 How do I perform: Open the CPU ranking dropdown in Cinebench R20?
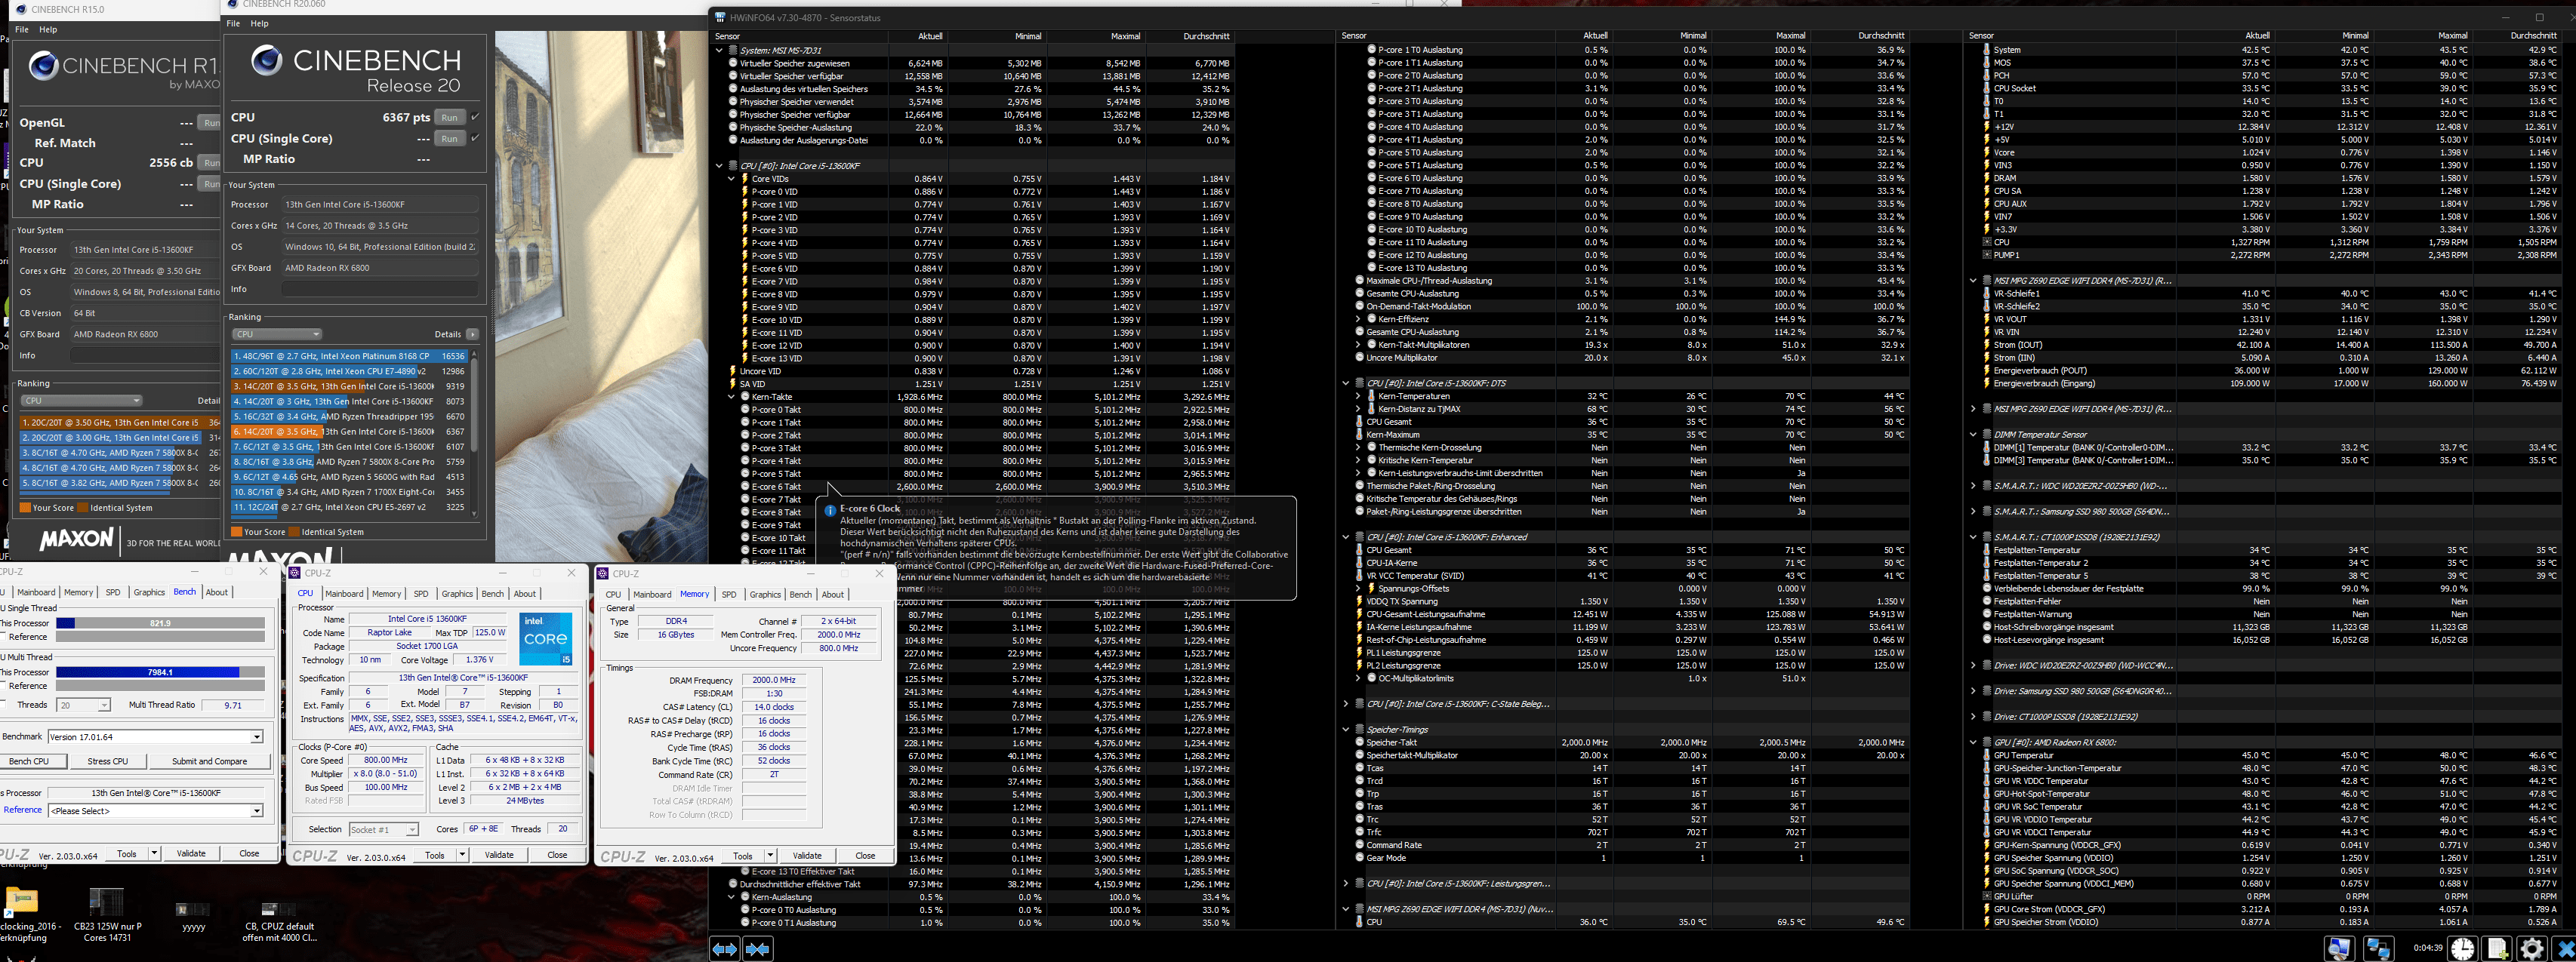pyautogui.click(x=277, y=333)
